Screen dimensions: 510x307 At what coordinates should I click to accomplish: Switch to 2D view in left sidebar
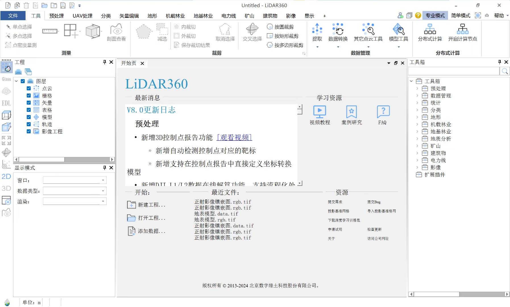coord(6,176)
